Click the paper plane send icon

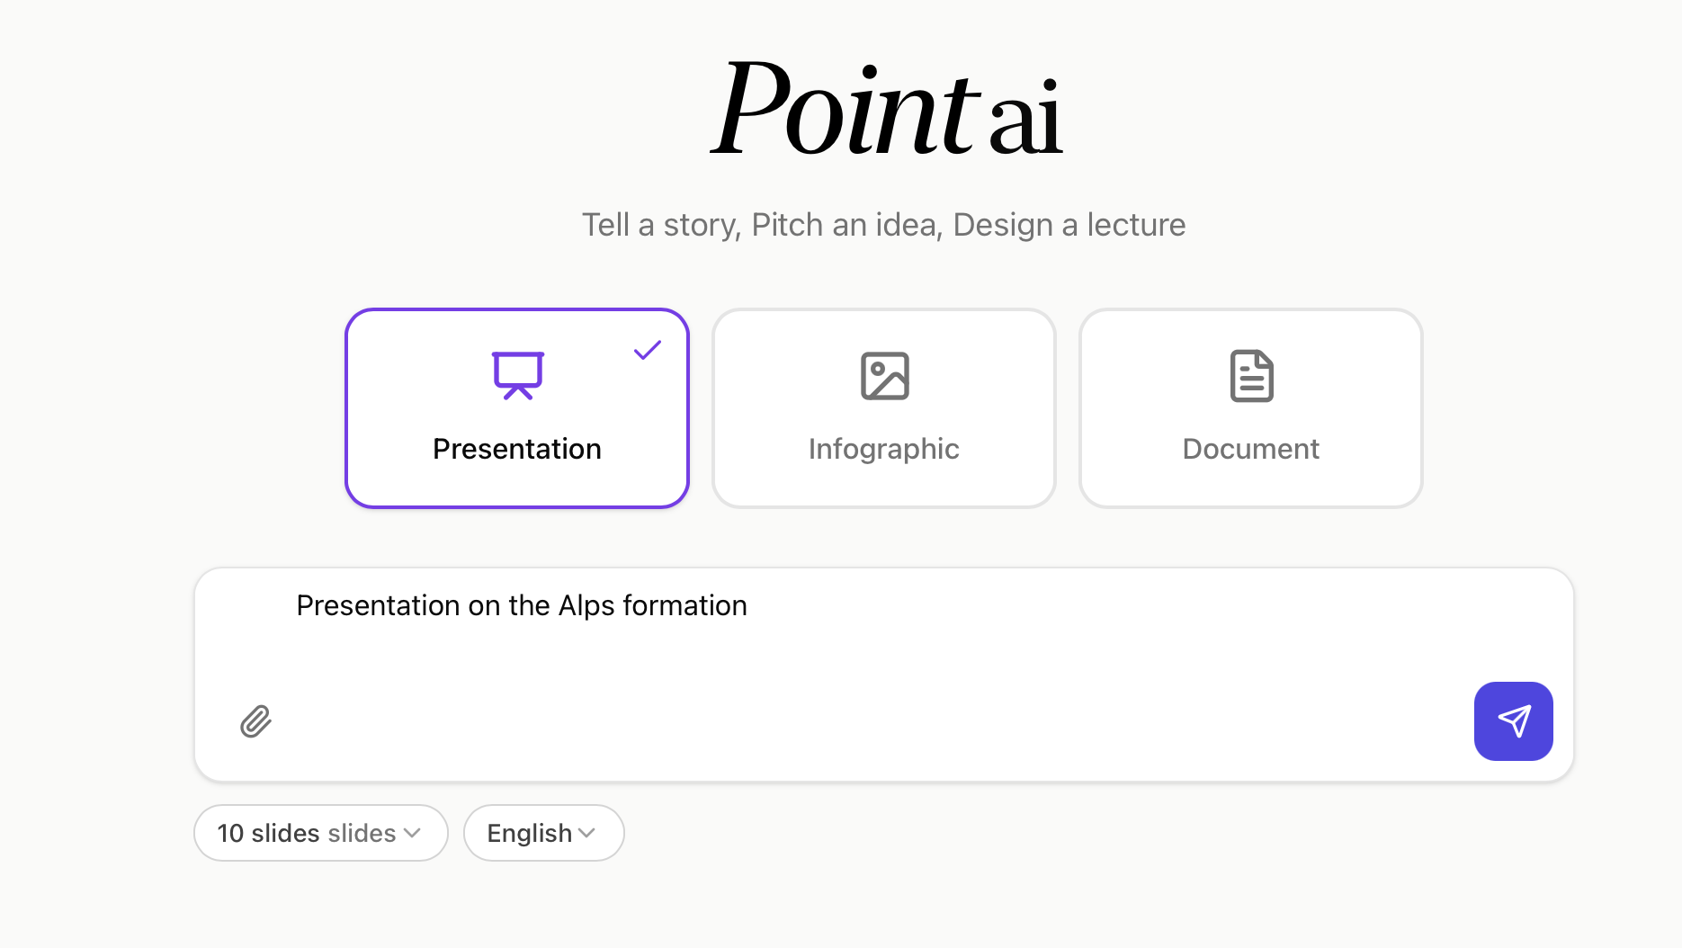[1513, 721]
